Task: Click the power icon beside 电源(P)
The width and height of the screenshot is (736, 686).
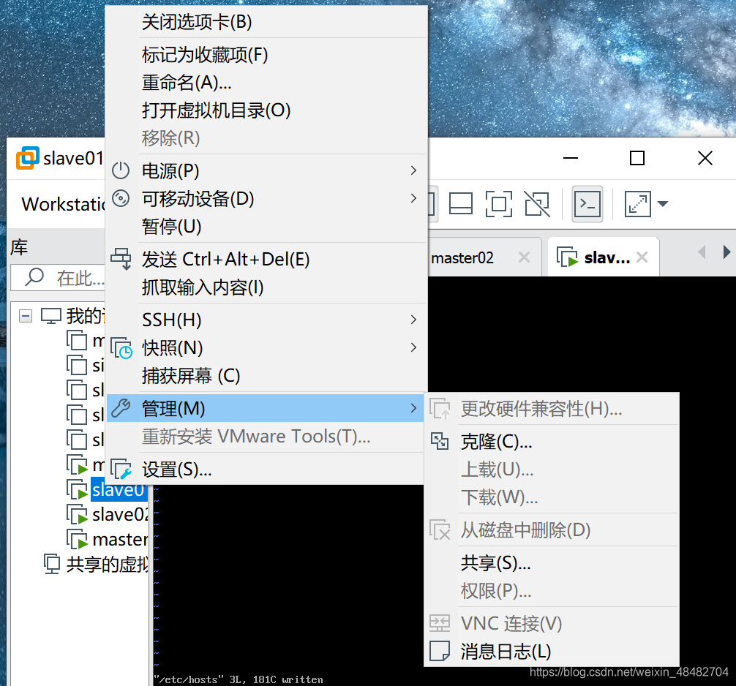Action: (x=121, y=170)
